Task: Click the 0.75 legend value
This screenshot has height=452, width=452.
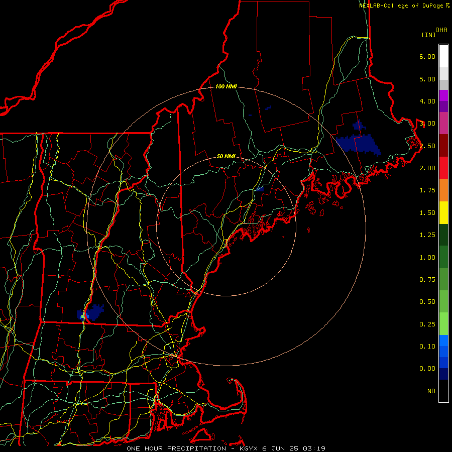Action: (427, 280)
